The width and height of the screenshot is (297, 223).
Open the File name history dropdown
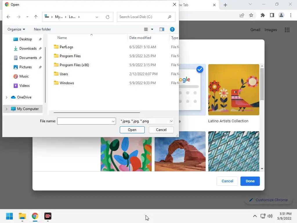(x=113, y=121)
